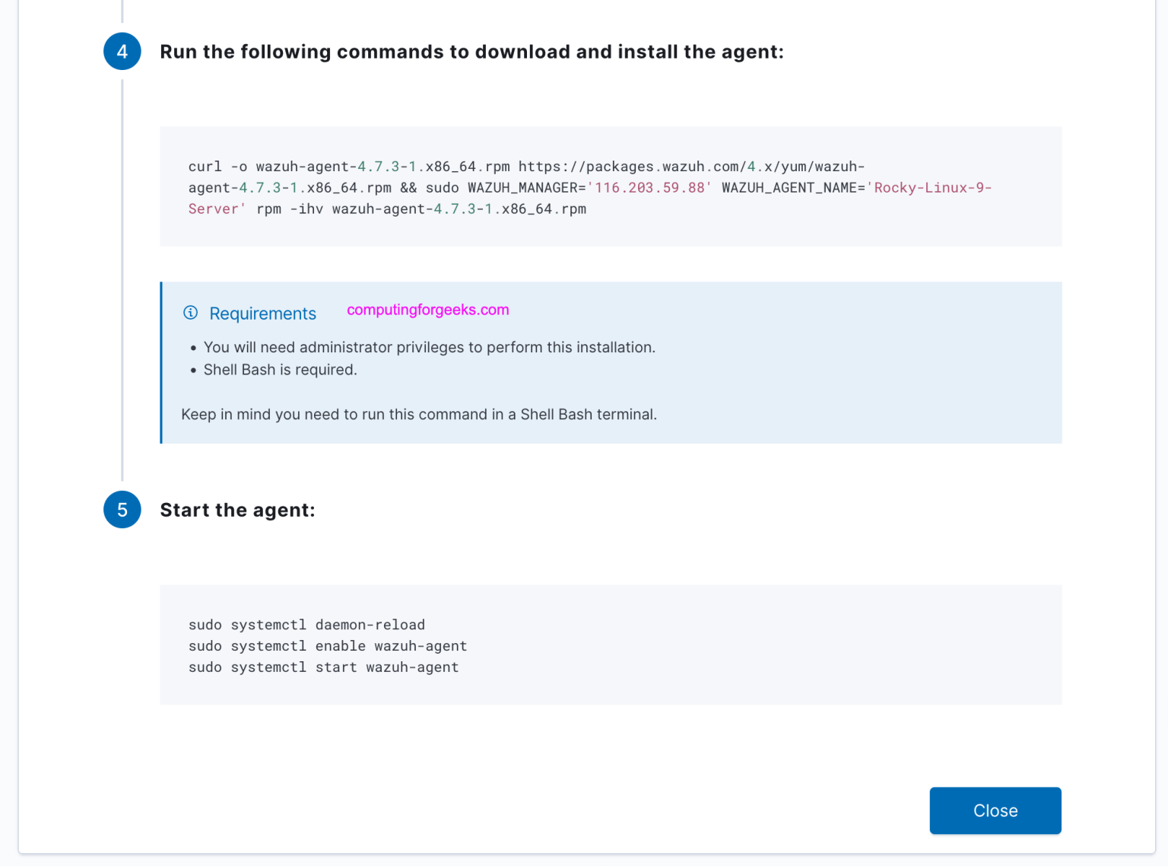
Task: Click the info icon beside Requirements
Action: [190, 313]
